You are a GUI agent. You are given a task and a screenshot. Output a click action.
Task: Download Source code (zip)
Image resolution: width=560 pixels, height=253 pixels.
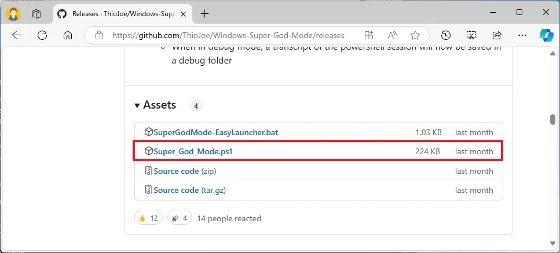click(185, 171)
